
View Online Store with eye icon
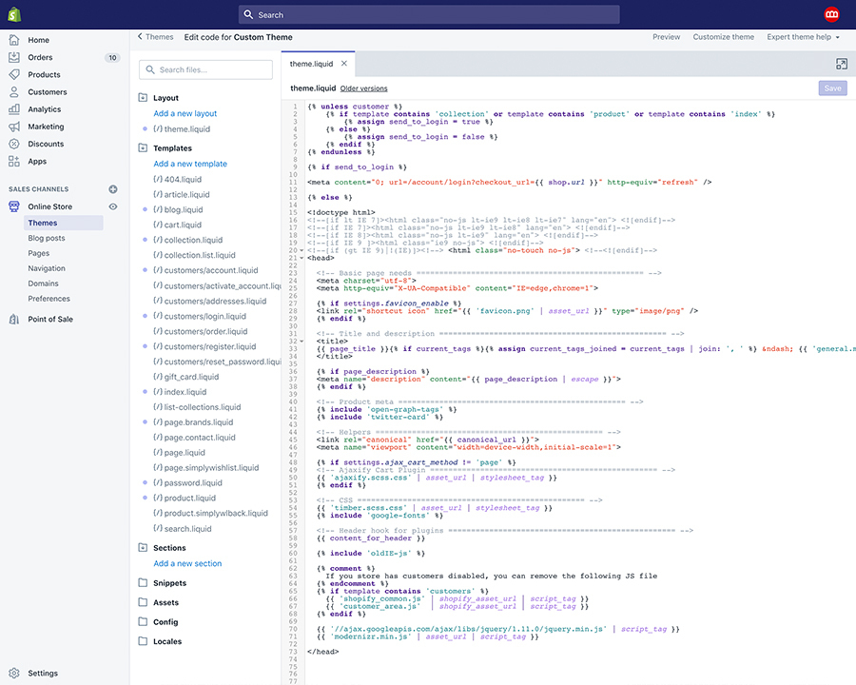coord(113,206)
